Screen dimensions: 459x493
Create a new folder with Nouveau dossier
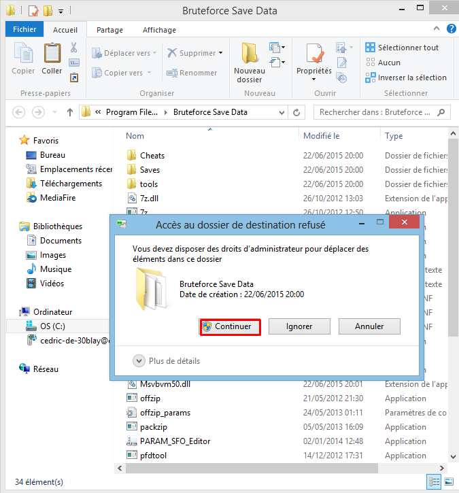(x=250, y=63)
